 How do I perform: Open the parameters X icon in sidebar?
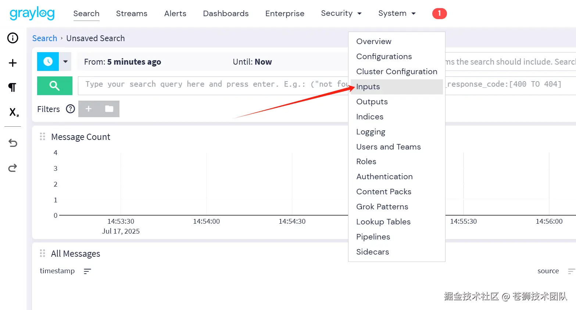point(14,112)
